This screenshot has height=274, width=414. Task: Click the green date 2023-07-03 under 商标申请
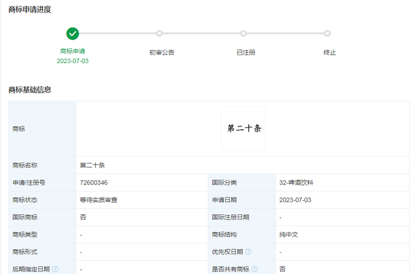[72, 61]
